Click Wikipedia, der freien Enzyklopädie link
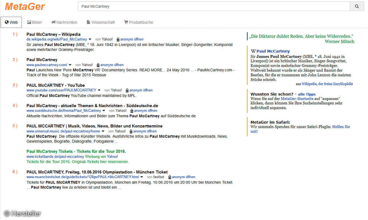Image resolution: width=368 pixels, height=220 pixels. click(x=327, y=84)
